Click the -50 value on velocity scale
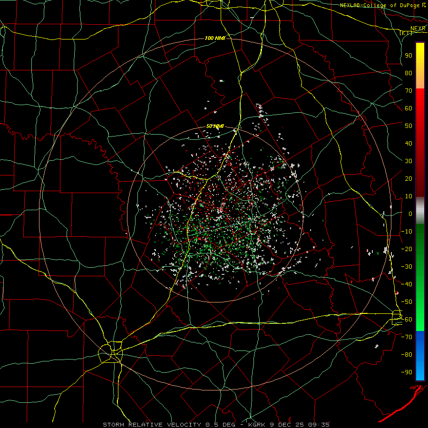 (x=407, y=302)
